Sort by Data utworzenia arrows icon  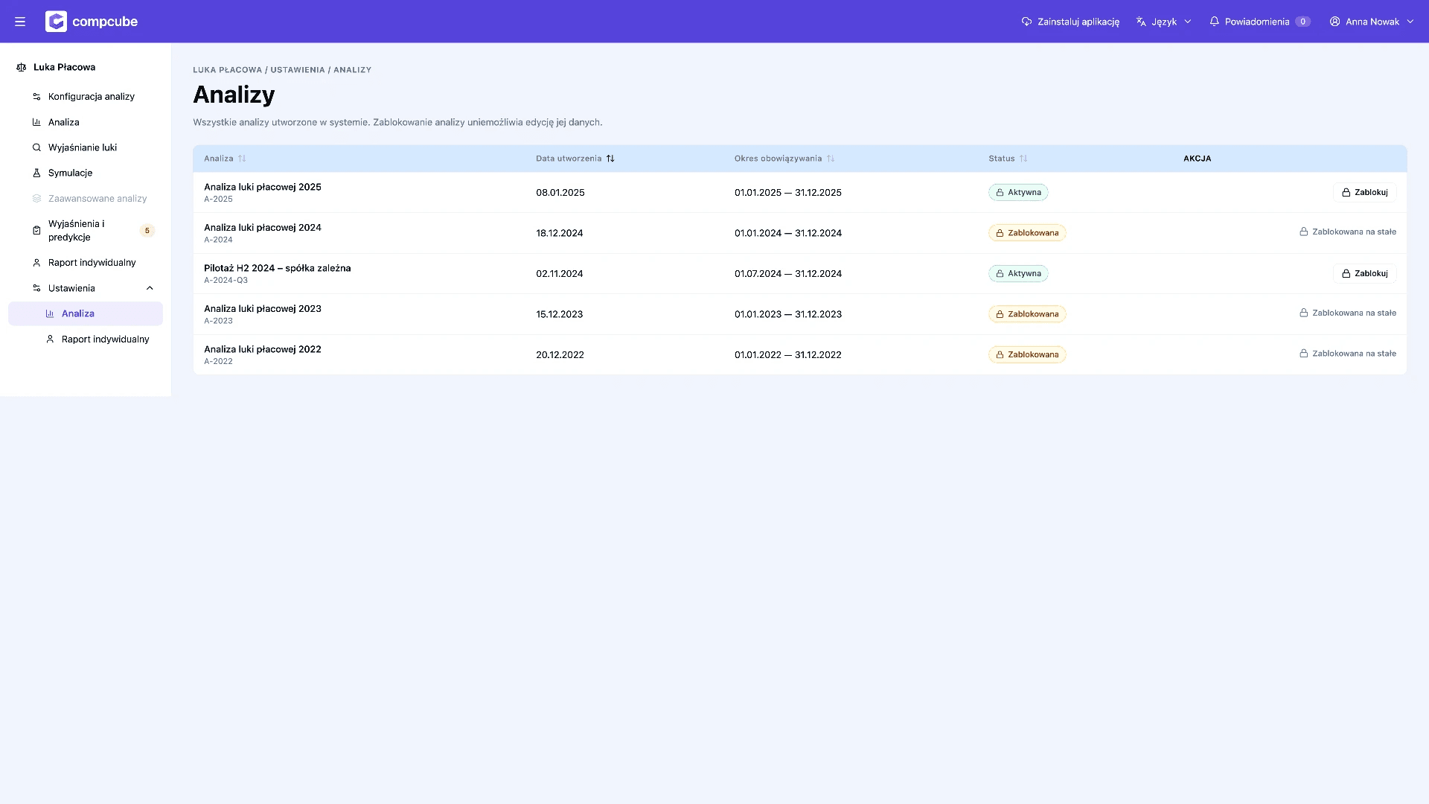click(610, 159)
